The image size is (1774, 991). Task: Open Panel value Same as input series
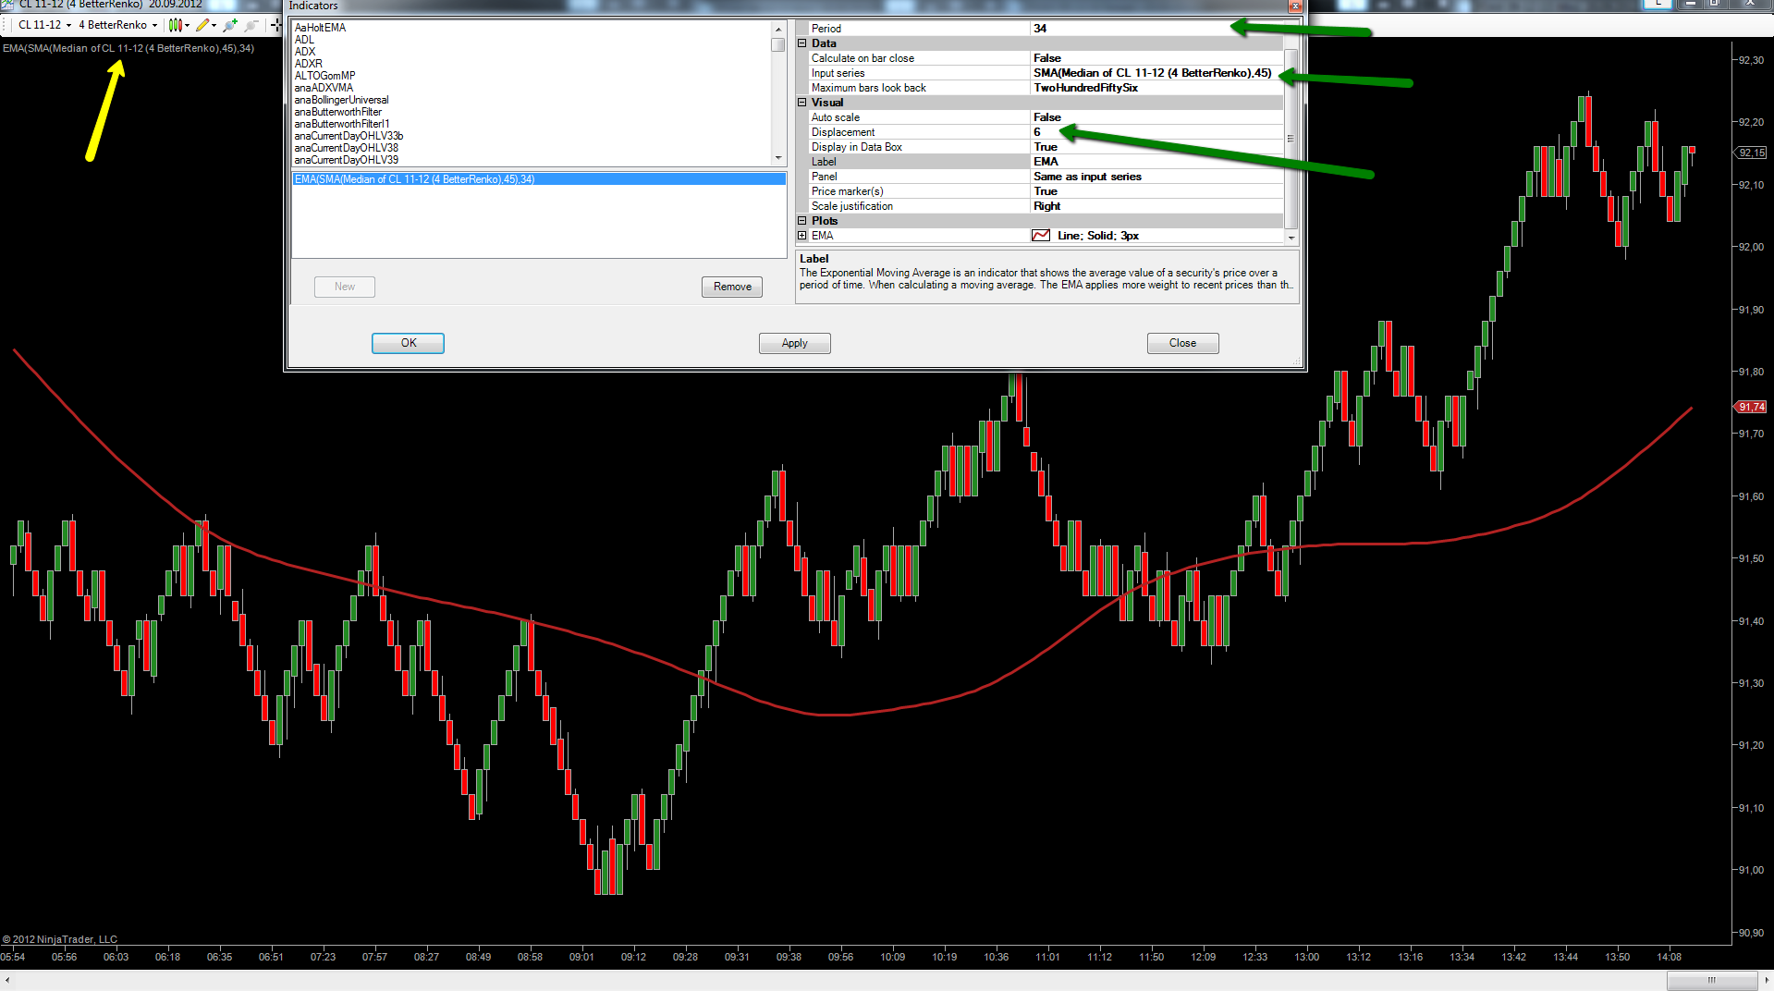click(1156, 177)
